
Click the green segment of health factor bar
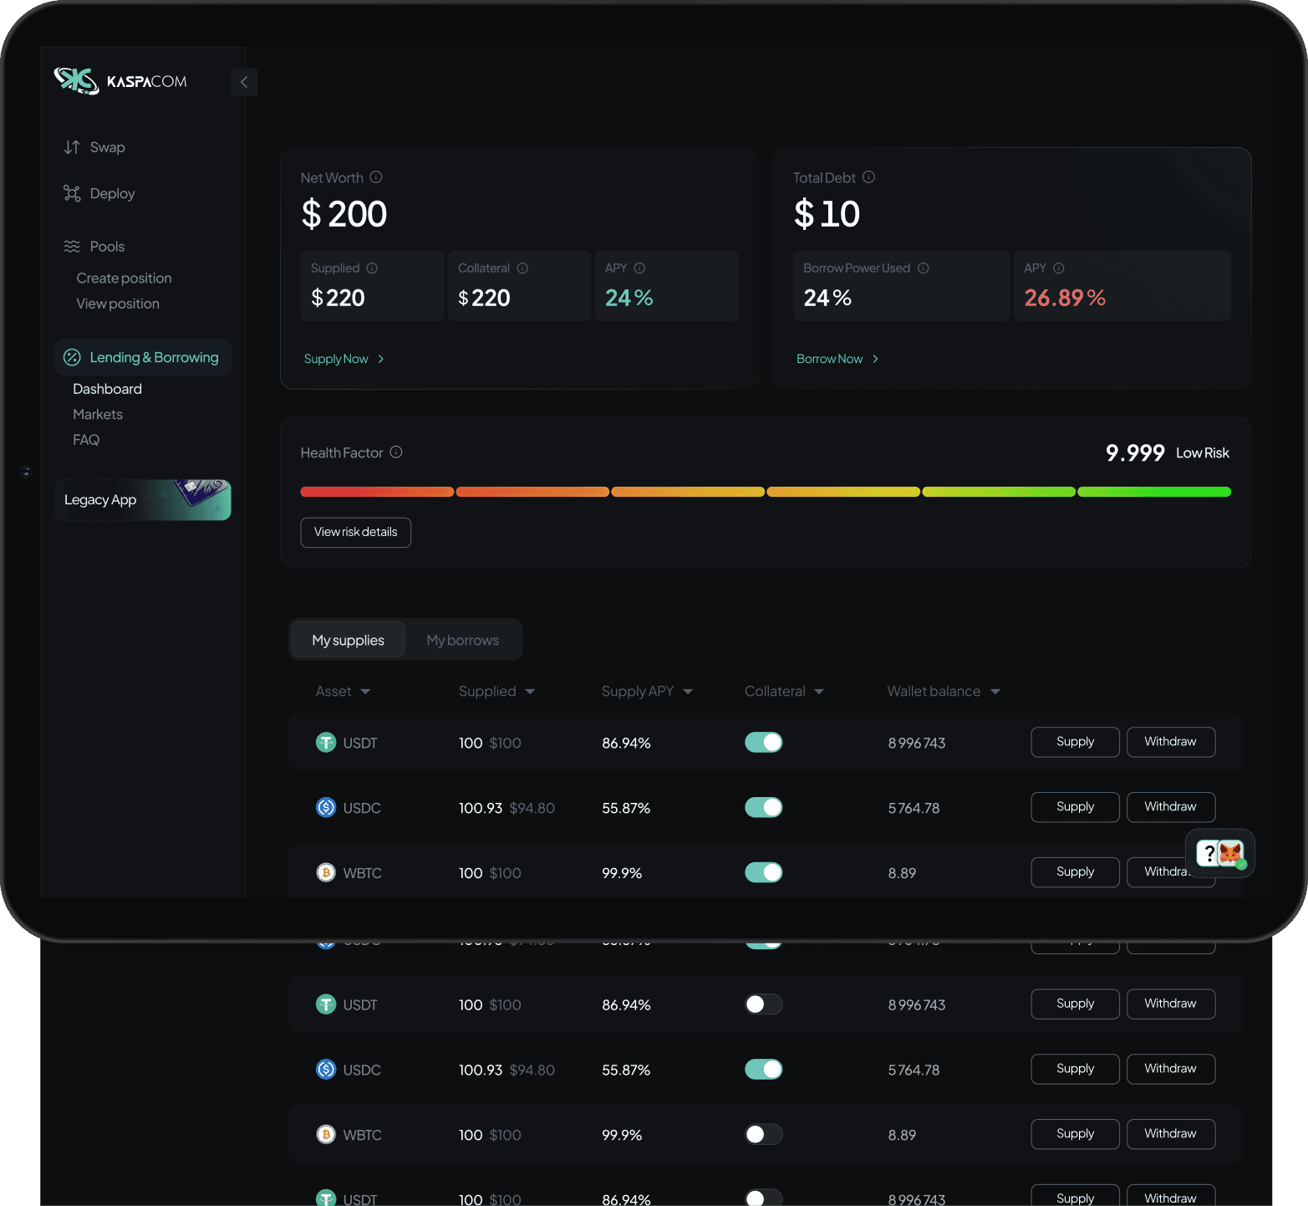(1153, 492)
